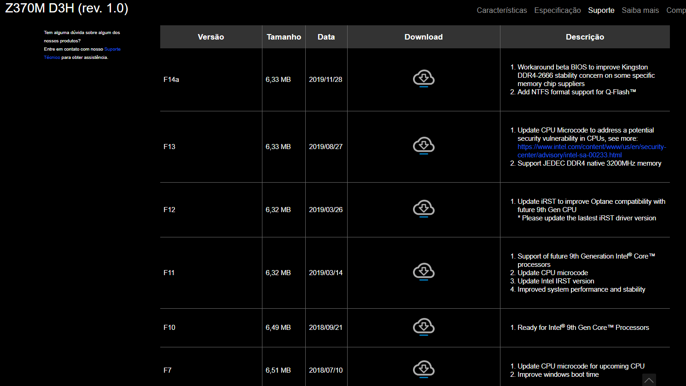This screenshot has width=686, height=386.
Task: Click the date 2019/11/28
Action: click(x=326, y=80)
